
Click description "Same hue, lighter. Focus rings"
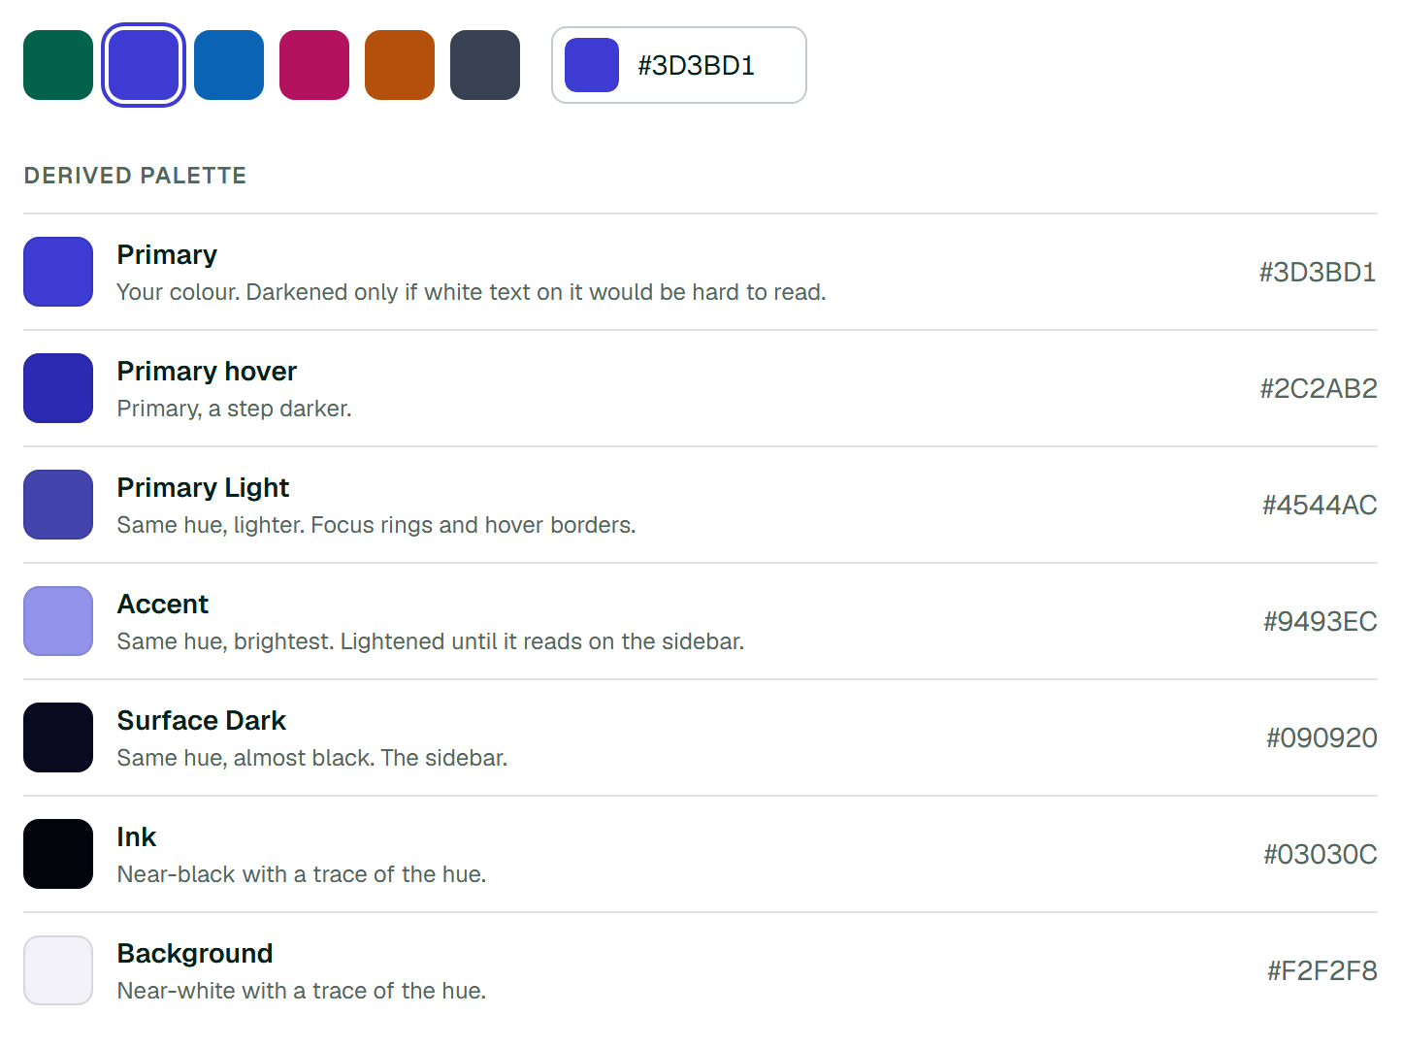376,525
